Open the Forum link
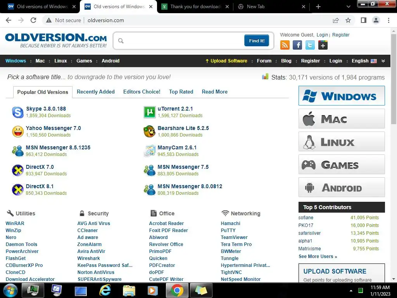 [x=264, y=61]
